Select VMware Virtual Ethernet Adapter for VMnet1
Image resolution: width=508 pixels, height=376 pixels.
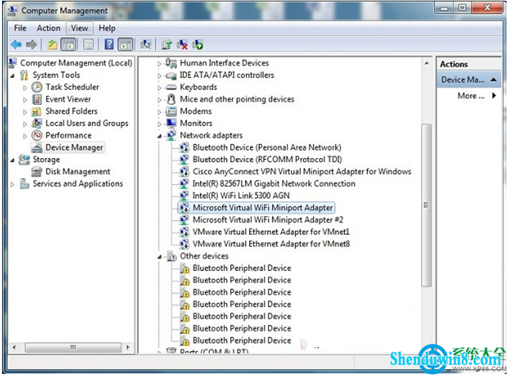pos(271,231)
